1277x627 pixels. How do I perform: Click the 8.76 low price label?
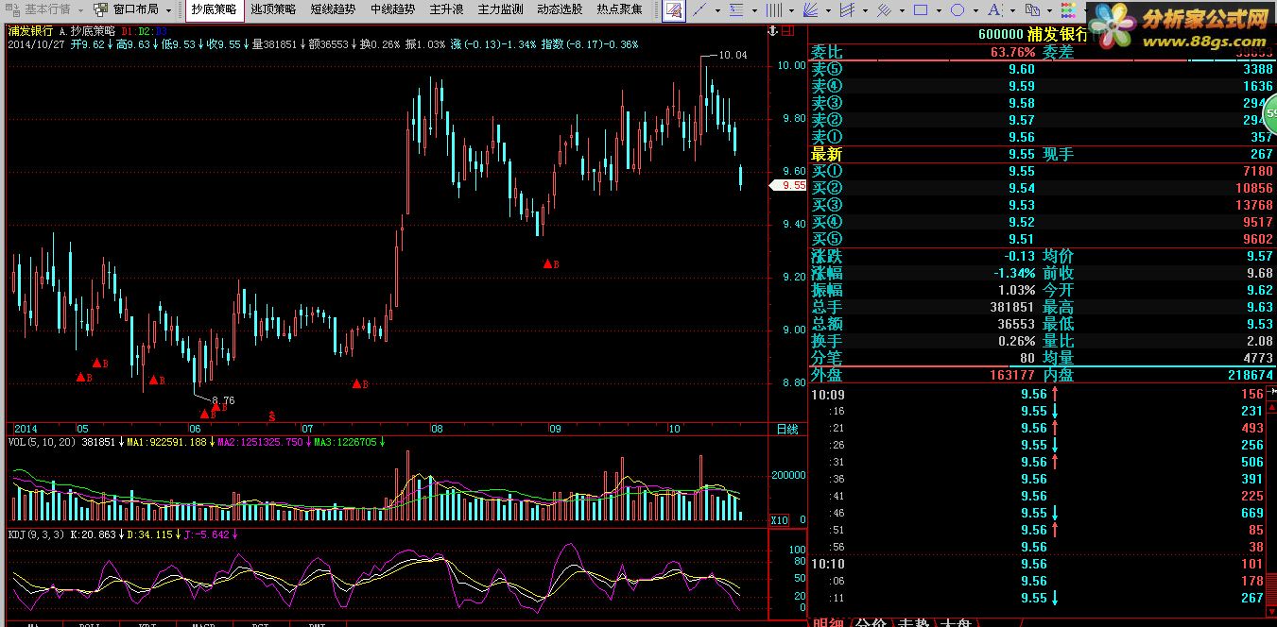(221, 400)
